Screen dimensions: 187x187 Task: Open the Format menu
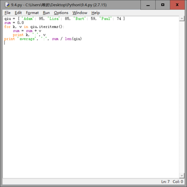(32, 13)
